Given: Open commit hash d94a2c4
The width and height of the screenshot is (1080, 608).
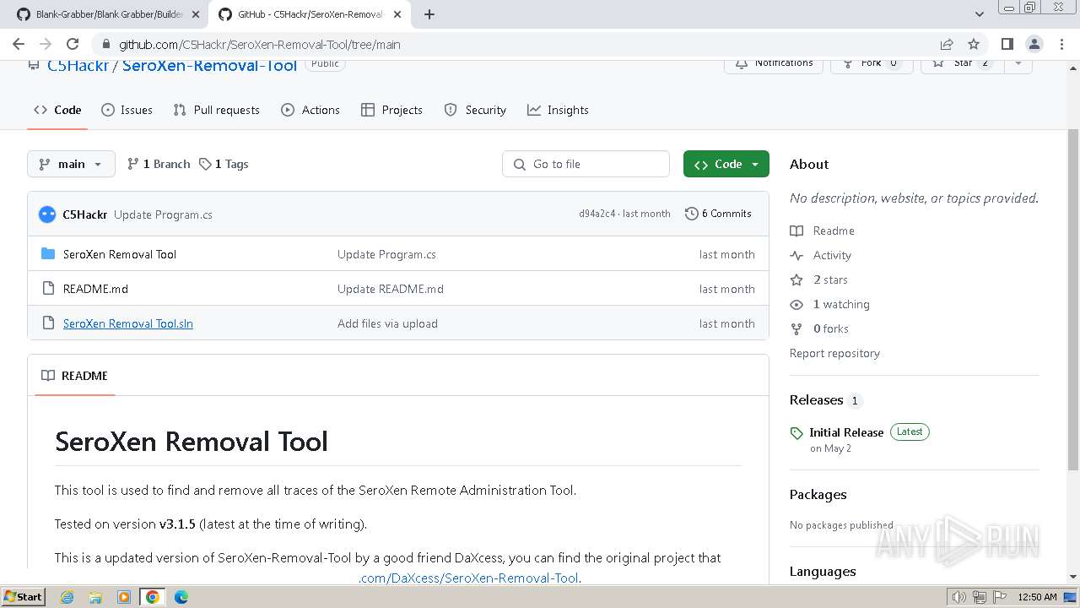Looking at the screenshot, I should [x=597, y=214].
